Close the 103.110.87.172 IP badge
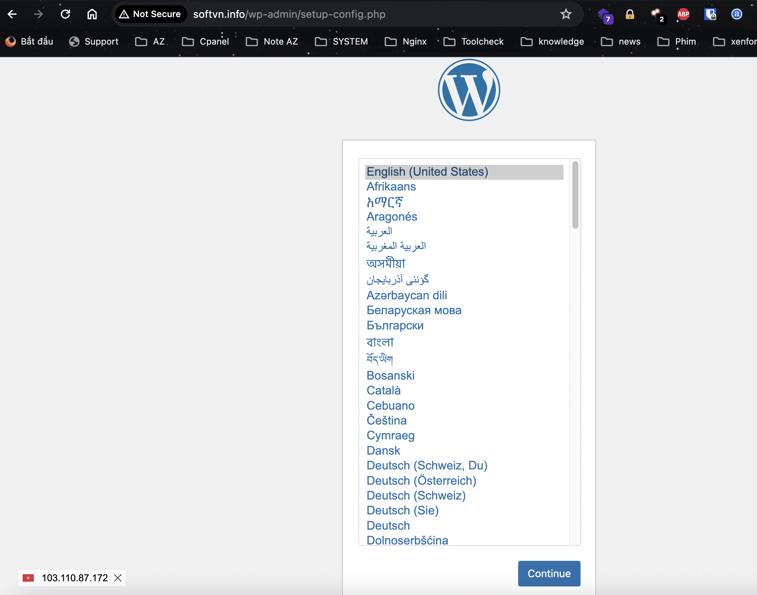757x595 pixels. pyautogui.click(x=118, y=578)
